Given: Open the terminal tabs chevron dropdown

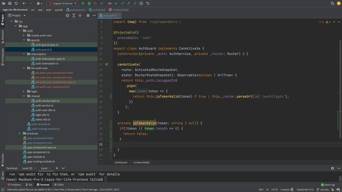Looking at the screenshot, I should click(63, 169).
